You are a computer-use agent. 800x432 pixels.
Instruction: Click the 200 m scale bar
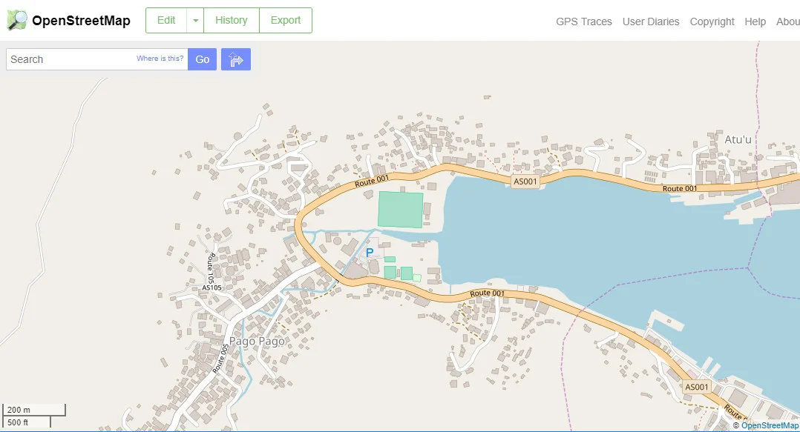tap(33, 410)
